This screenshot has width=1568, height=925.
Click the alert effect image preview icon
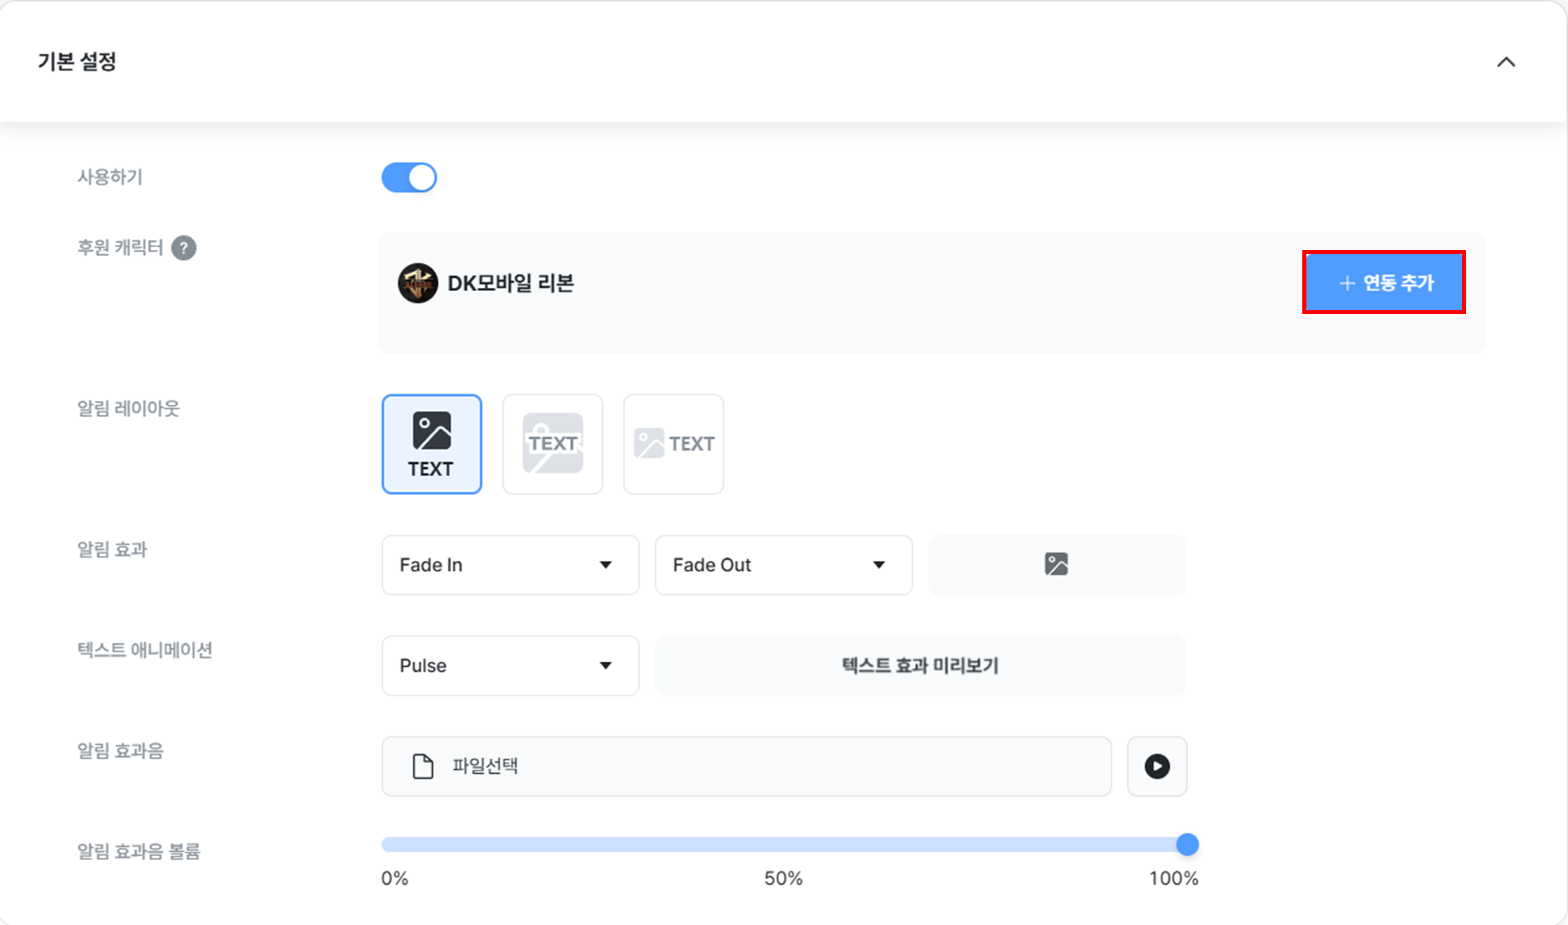coord(1056,565)
